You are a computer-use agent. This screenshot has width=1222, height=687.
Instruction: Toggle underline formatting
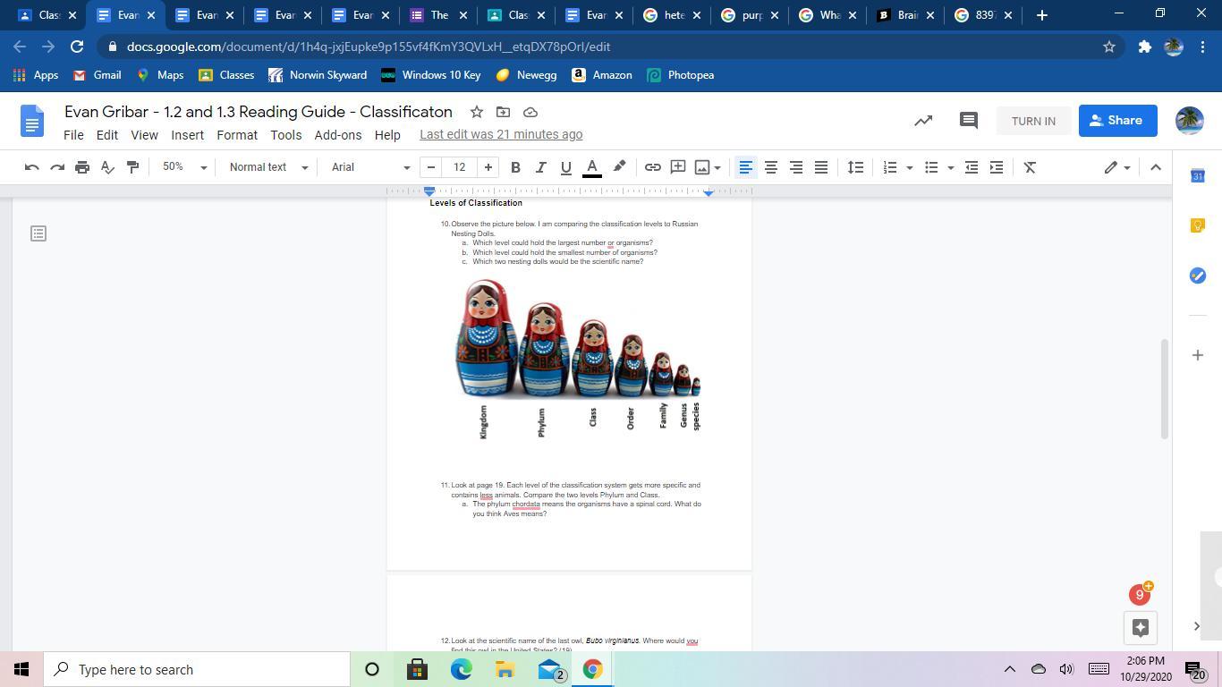(565, 167)
